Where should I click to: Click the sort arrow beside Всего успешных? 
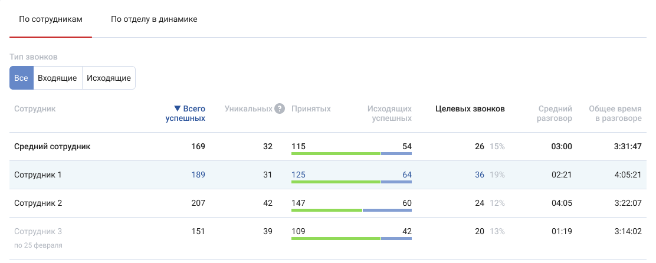(177, 109)
